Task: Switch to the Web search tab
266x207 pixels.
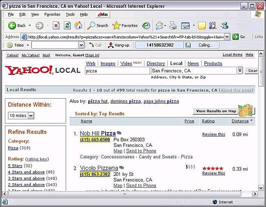Action: pyautogui.click(x=90, y=63)
